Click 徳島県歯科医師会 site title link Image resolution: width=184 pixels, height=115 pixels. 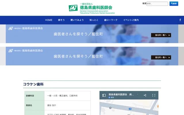click(x=96, y=8)
